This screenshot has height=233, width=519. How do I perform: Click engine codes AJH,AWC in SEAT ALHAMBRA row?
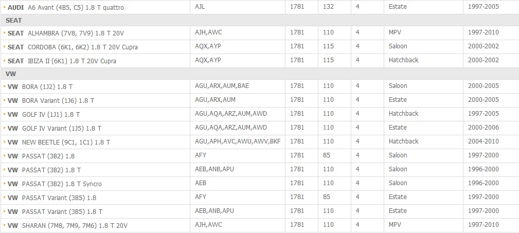click(x=208, y=32)
